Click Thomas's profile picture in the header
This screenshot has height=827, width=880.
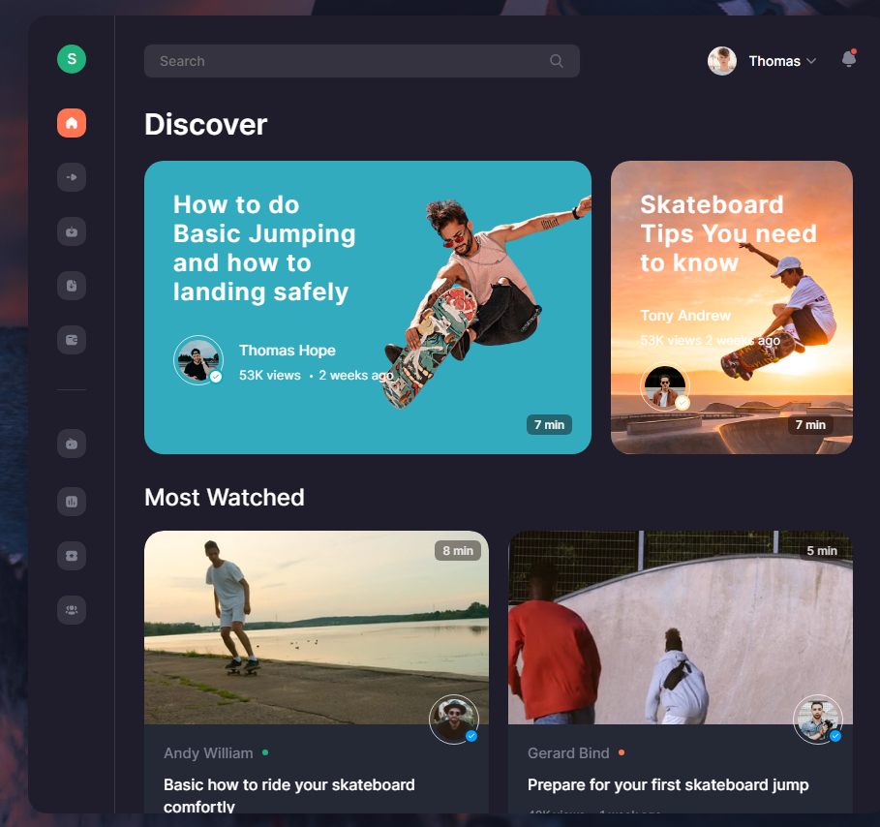tap(722, 61)
